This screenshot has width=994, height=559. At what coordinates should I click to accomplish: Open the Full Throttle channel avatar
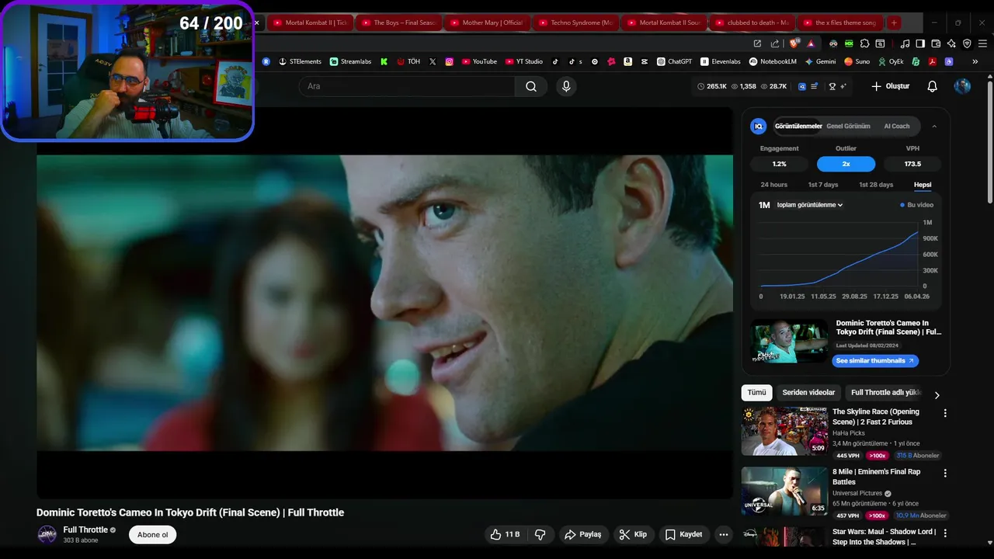47,534
